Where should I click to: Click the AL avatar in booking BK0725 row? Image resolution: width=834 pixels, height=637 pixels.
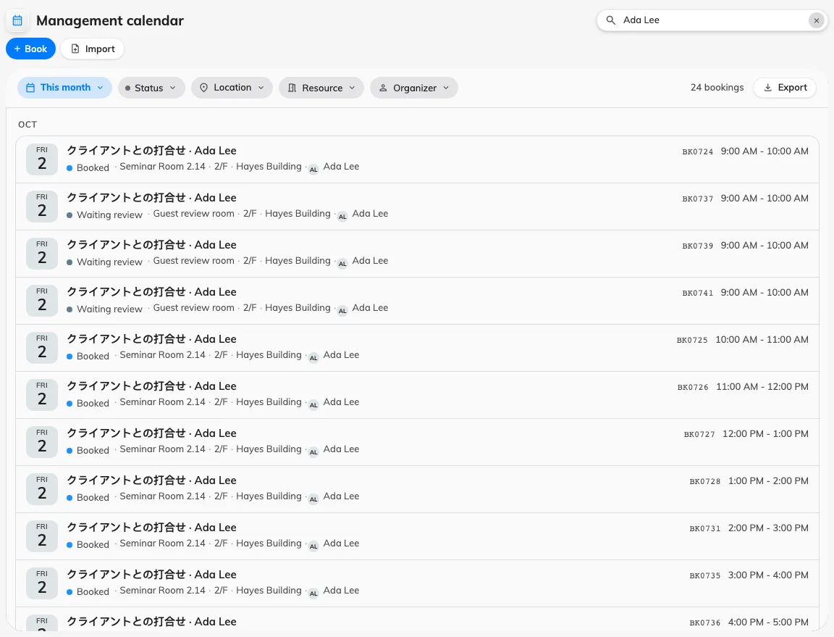point(313,358)
